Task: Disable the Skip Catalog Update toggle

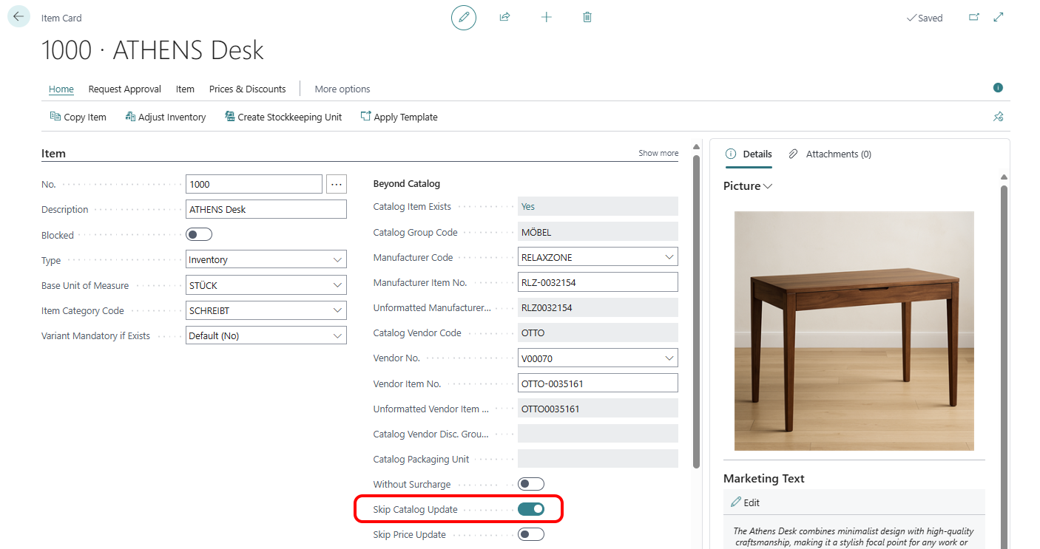Action: (531, 509)
